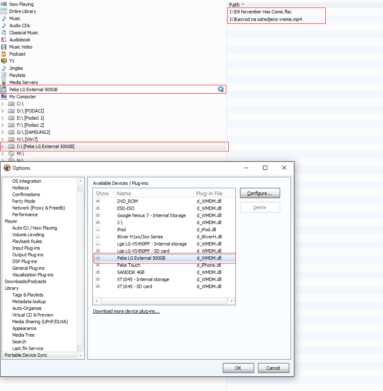The height and width of the screenshot is (391, 383).
Task: Open the Playlists icon
Action: tap(4, 75)
